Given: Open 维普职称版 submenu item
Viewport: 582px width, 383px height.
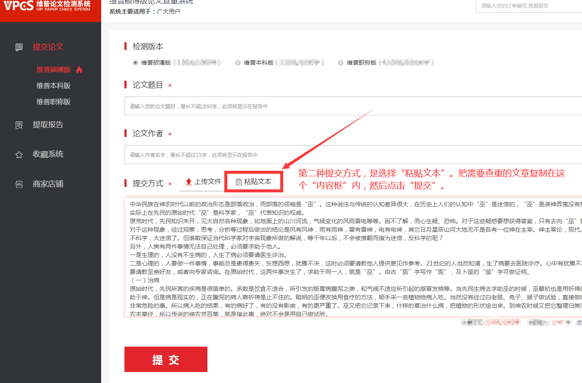Looking at the screenshot, I should (x=53, y=102).
